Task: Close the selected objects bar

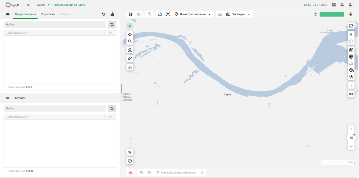Action: [x=202, y=173]
